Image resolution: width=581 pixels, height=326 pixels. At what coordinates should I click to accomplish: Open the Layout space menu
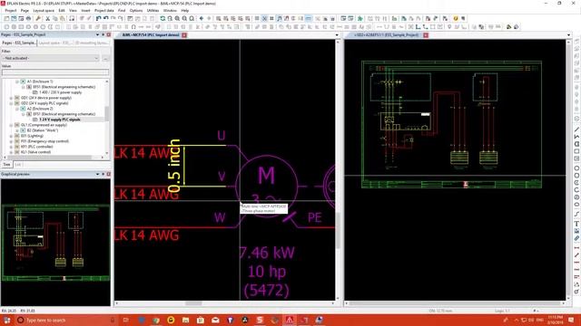coord(44,11)
